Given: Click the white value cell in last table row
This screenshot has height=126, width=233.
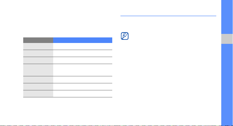Looking at the screenshot, I should click(x=83, y=94).
